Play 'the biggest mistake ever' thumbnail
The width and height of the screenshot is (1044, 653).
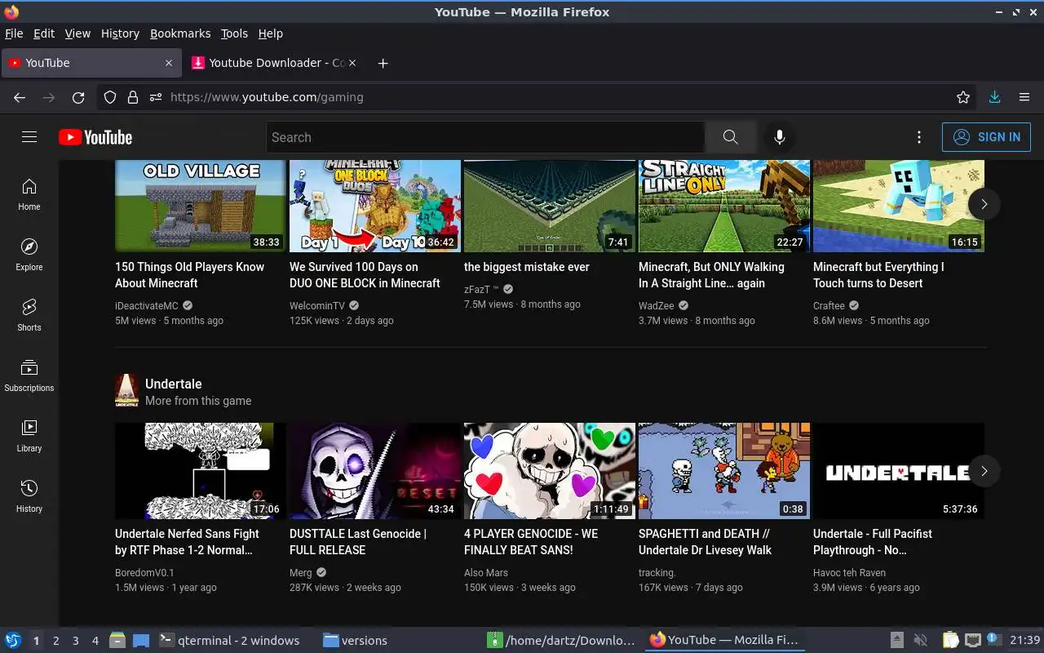[550, 206]
